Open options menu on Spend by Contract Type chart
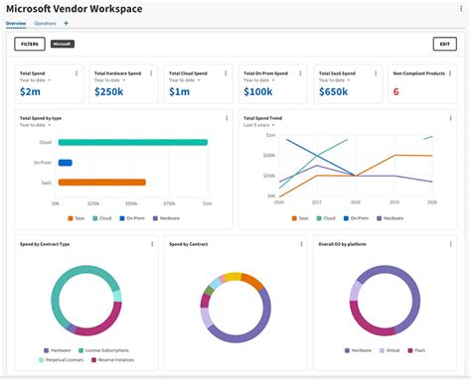 coord(152,244)
